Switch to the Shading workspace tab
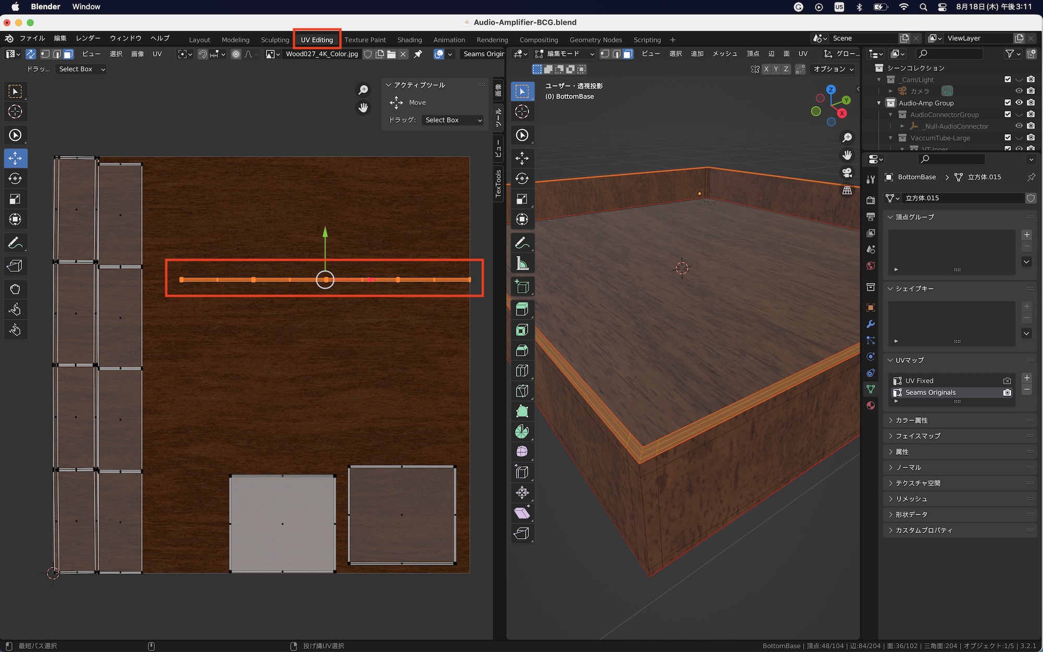This screenshot has width=1043, height=652. pyautogui.click(x=409, y=40)
